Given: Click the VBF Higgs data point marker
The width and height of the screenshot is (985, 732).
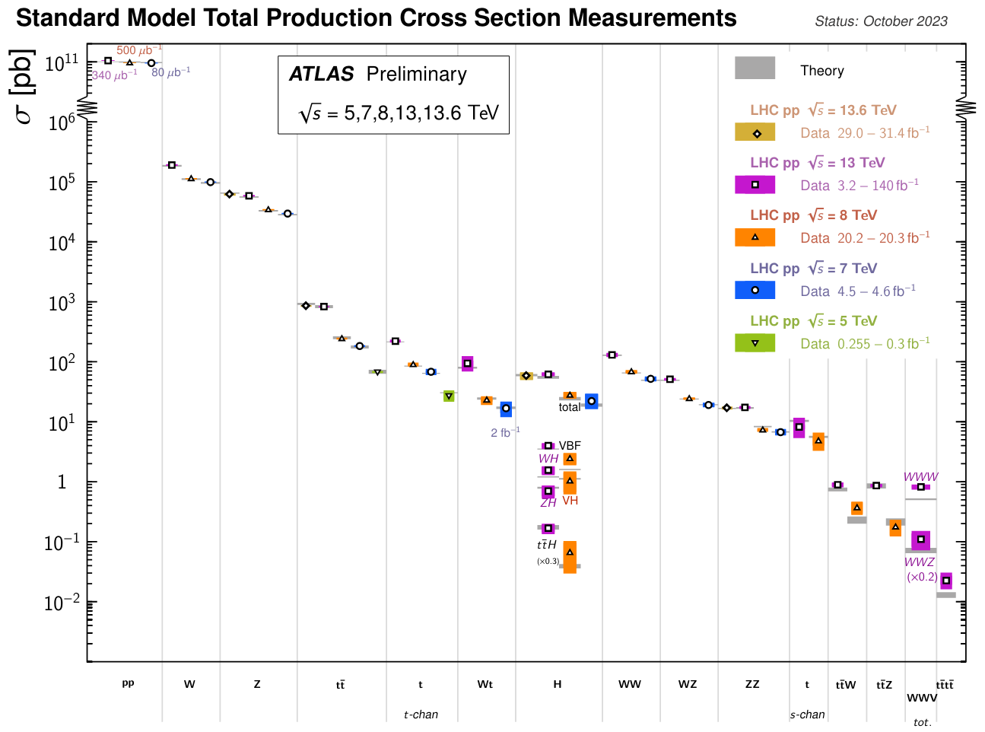Looking at the screenshot, I should (x=548, y=446).
